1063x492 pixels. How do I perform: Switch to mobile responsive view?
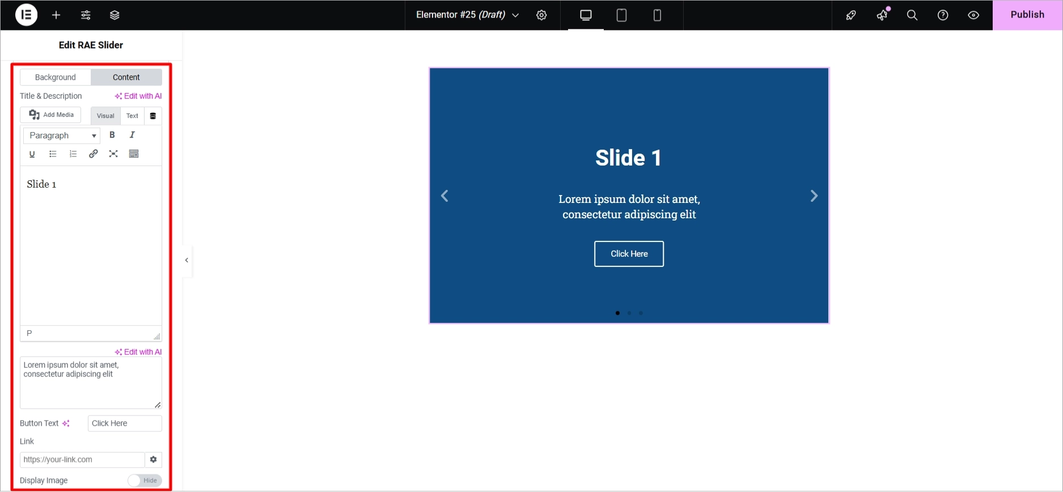[x=657, y=15]
